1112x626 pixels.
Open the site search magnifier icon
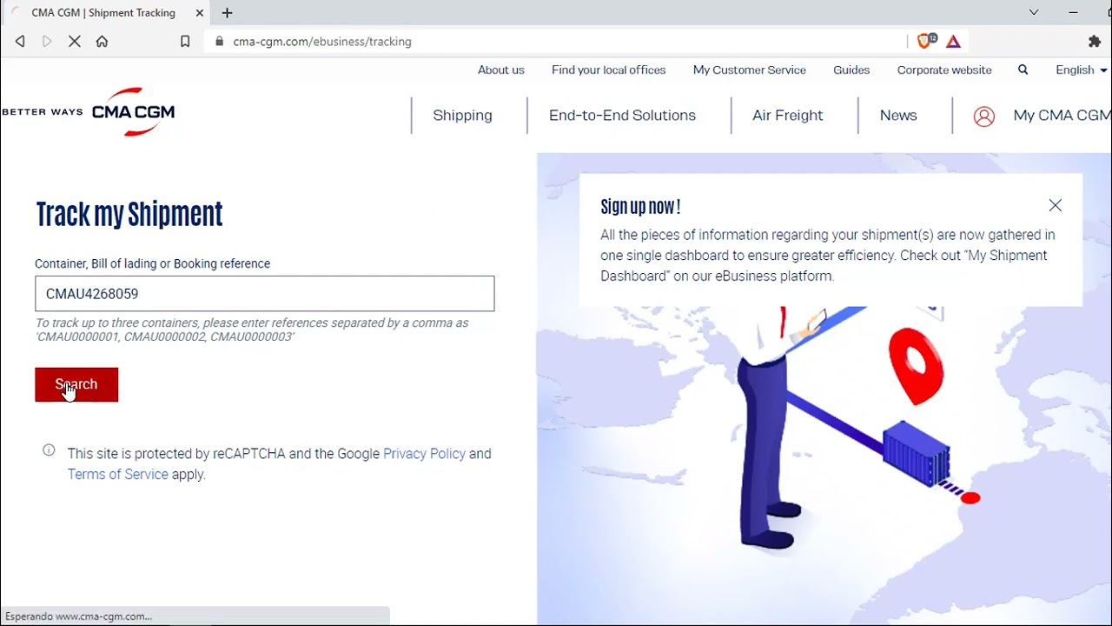pyautogui.click(x=1023, y=70)
